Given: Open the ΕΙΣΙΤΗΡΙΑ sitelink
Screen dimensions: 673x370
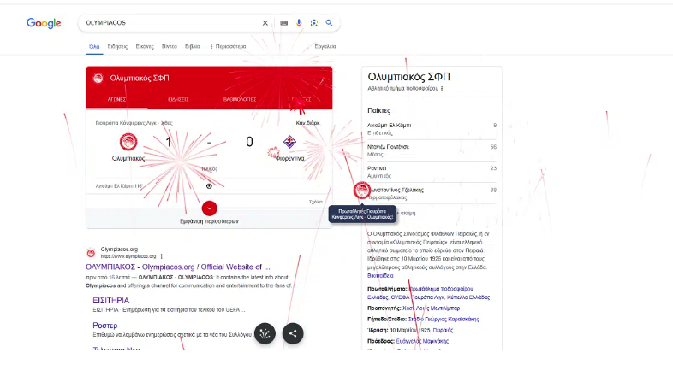Looking at the screenshot, I should coord(110,301).
